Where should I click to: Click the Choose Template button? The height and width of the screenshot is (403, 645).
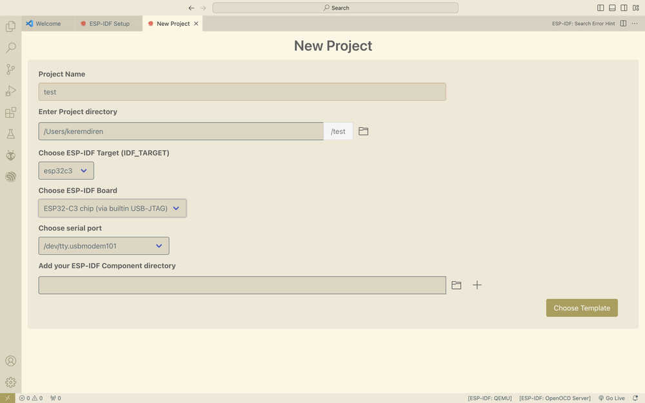(x=581, y=308)
